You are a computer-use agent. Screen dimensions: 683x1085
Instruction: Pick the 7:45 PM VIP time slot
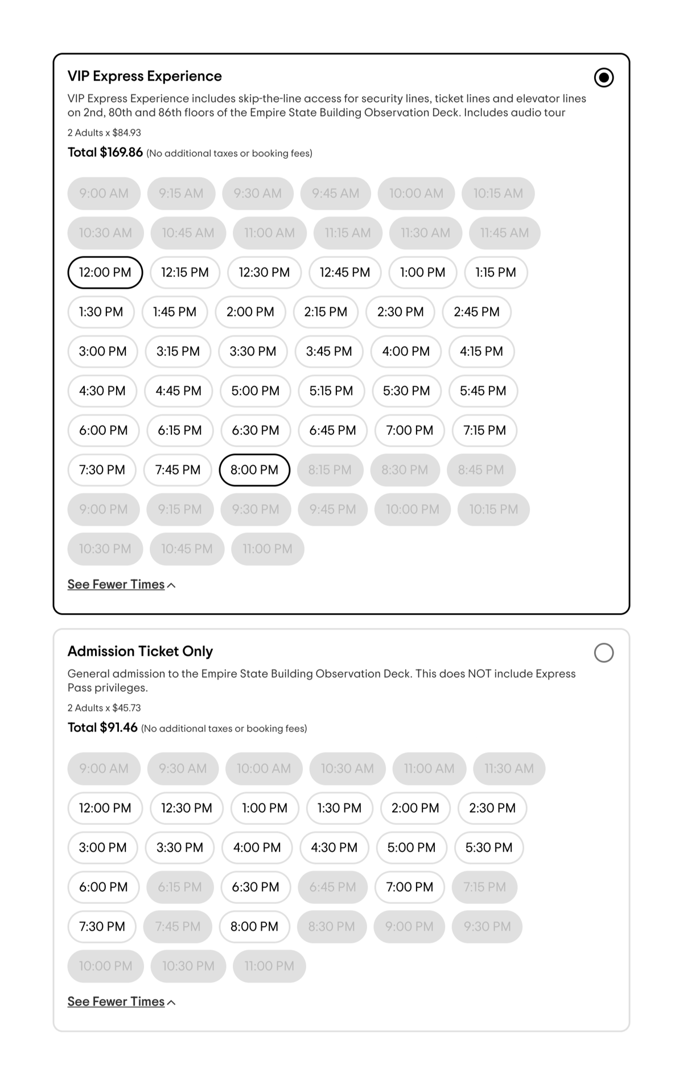pos(178,470)
